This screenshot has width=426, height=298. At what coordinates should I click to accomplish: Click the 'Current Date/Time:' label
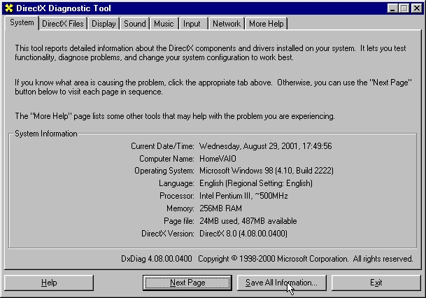(162, 146)
